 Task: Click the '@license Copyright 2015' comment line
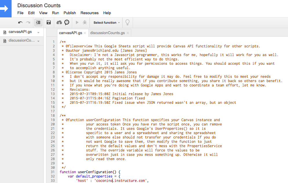coord(101,72)
